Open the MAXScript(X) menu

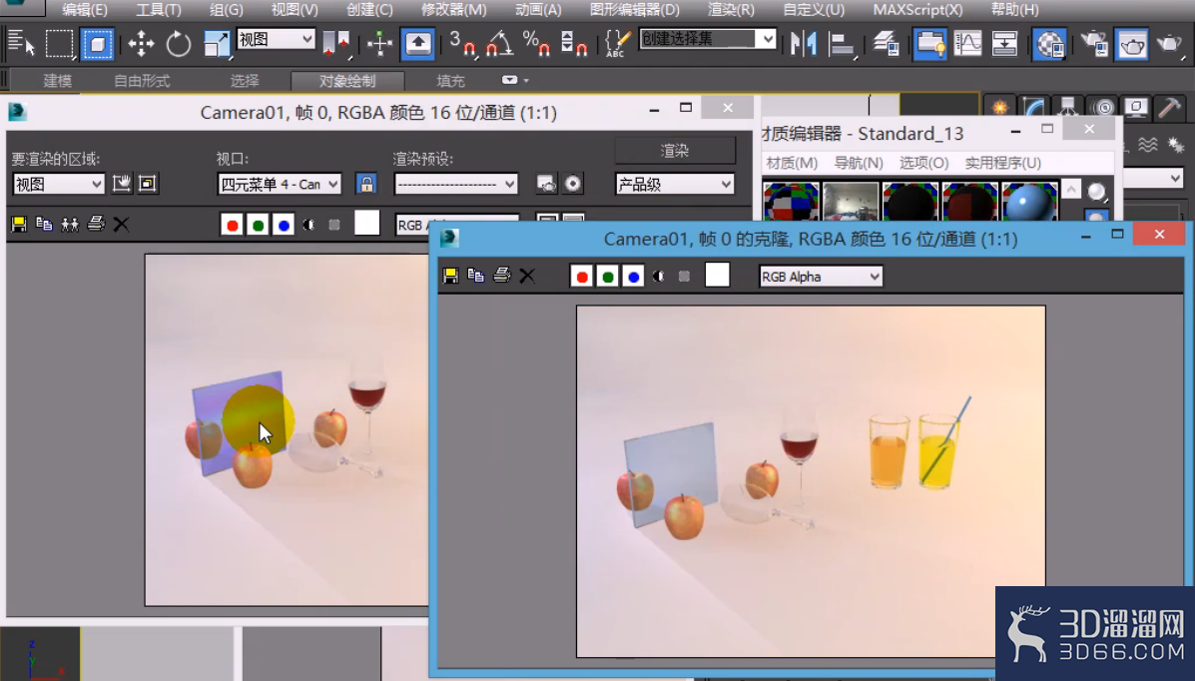click(917, 10)
